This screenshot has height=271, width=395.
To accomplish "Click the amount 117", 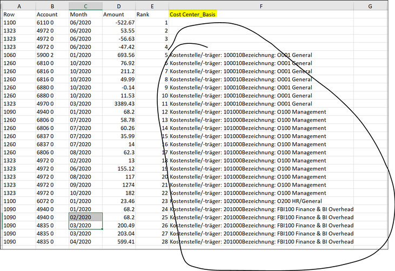I will 119,177.
